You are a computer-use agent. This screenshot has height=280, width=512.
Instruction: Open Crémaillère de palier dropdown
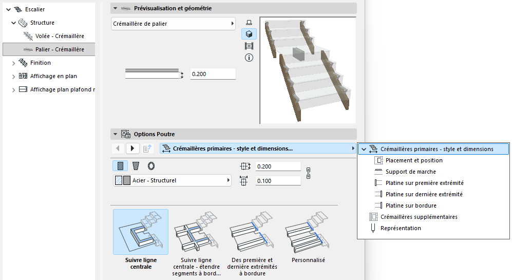click(173, 24)
